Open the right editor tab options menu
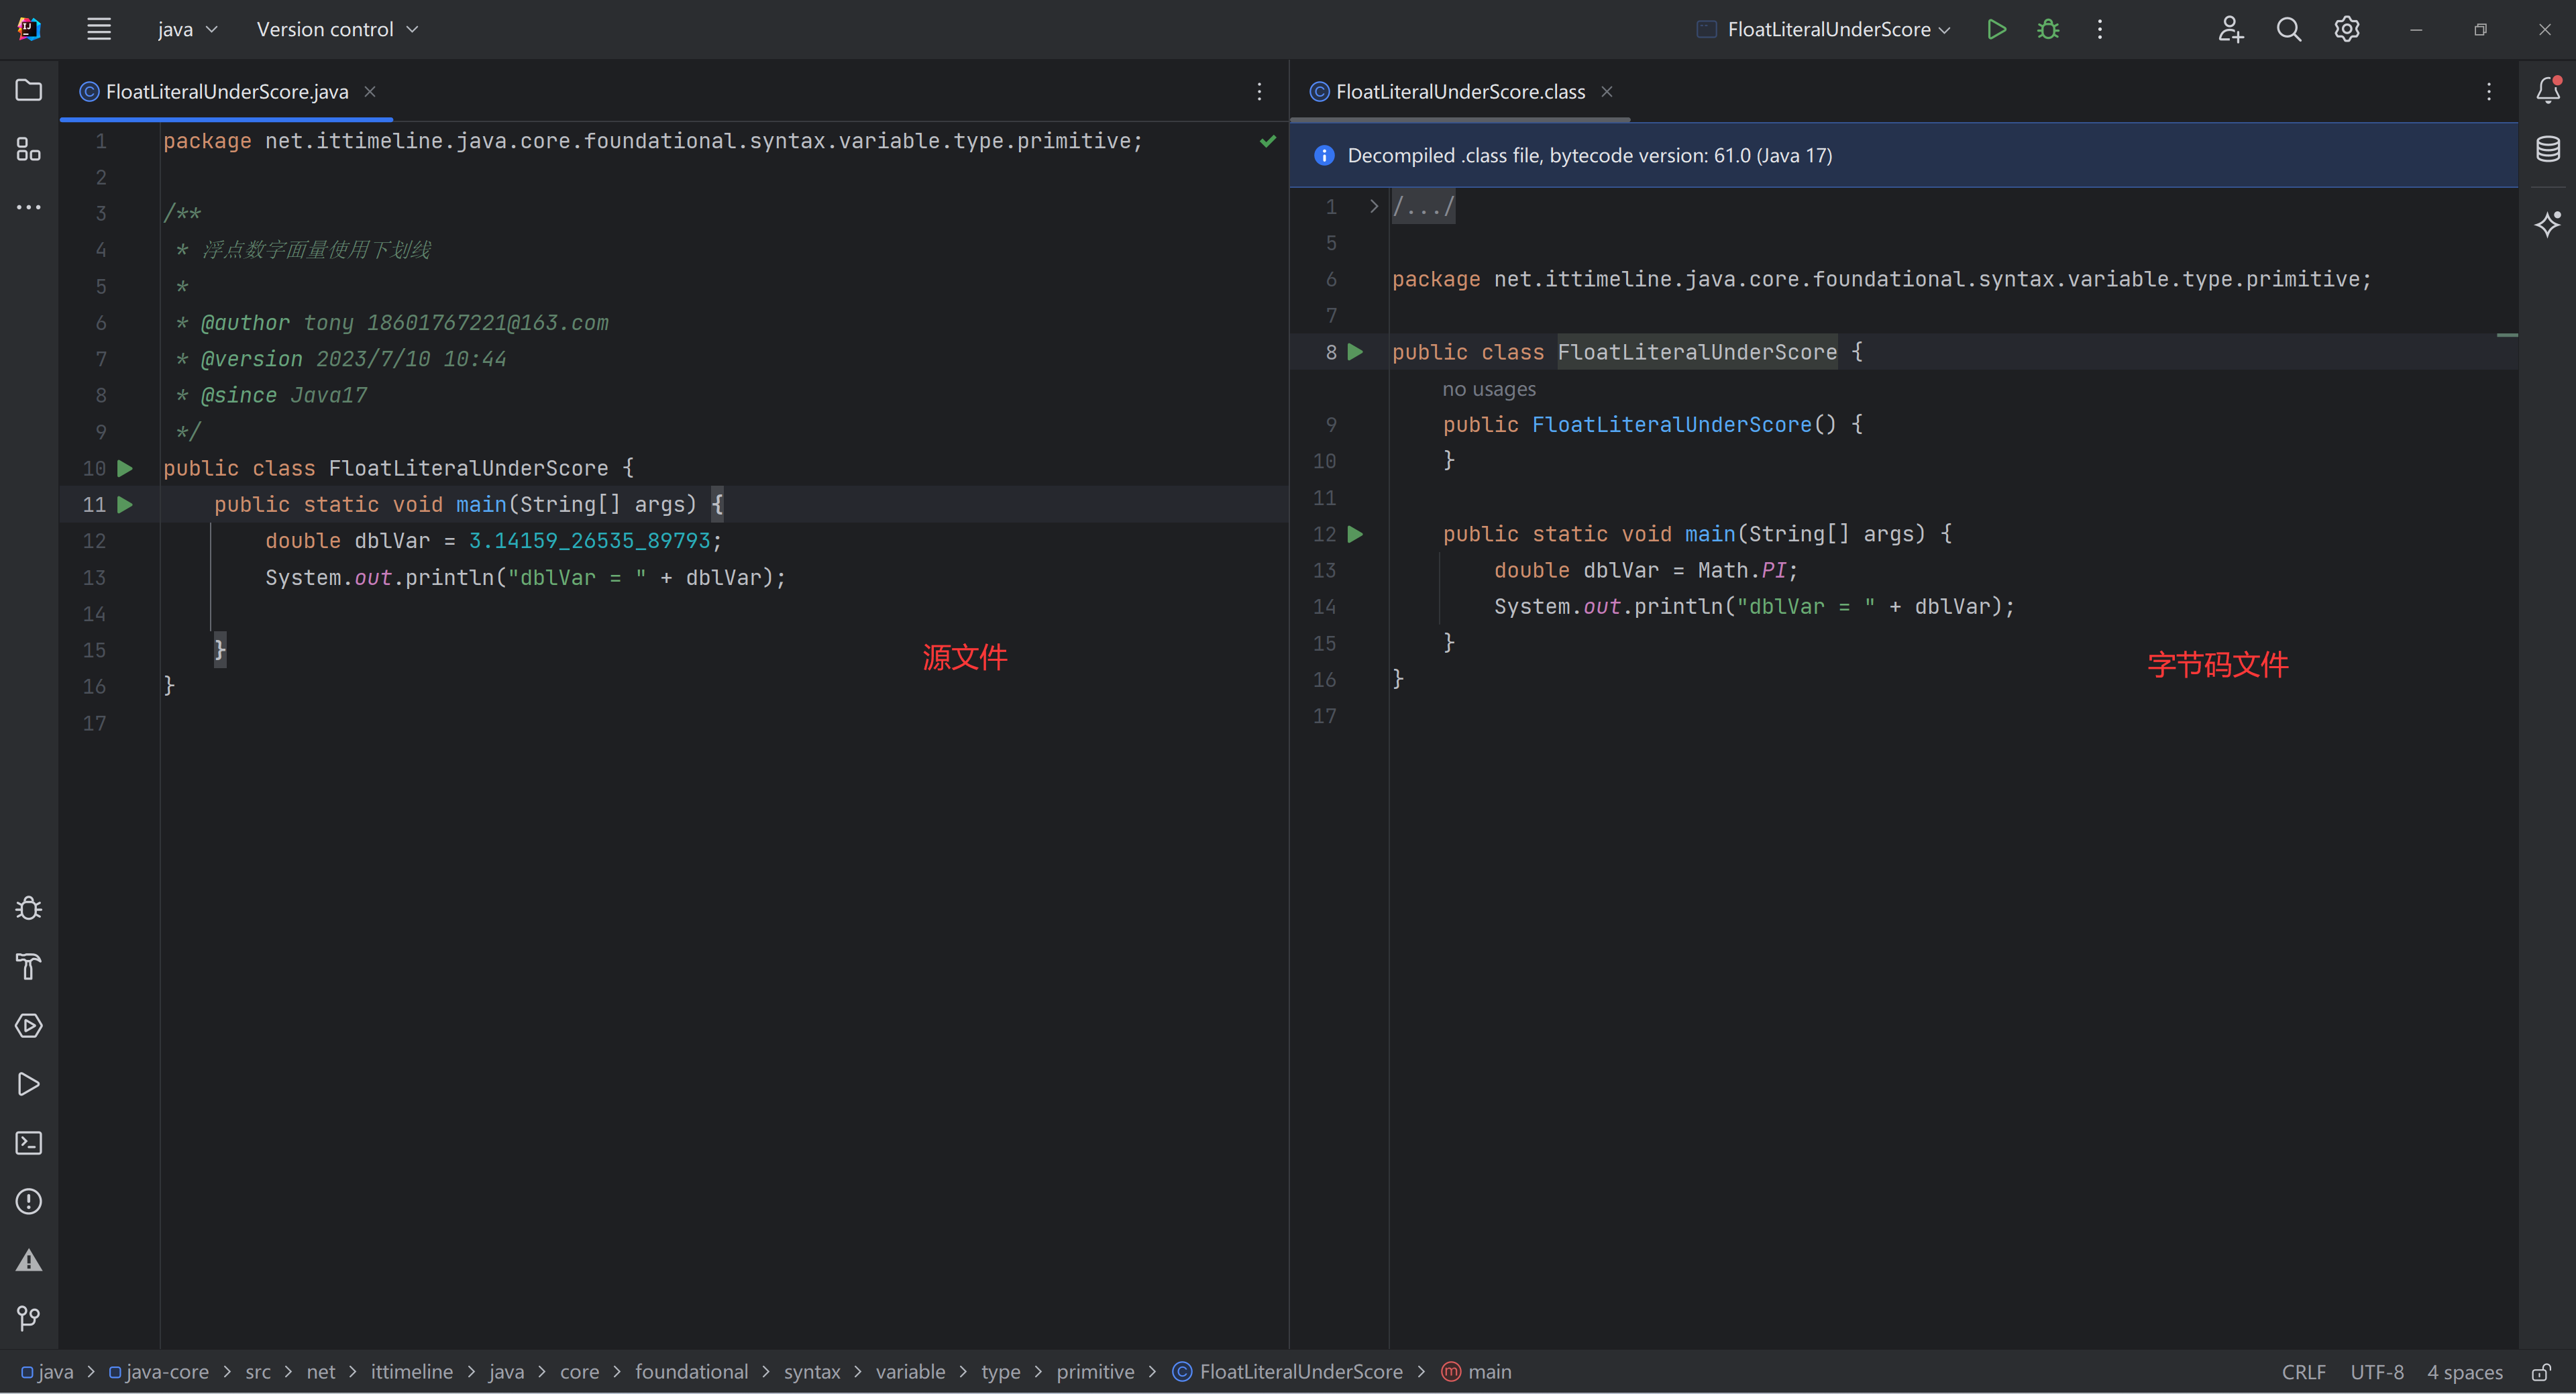Image resolution: width=2576 pixels, height=1394 pixels. coord(2489,92)
